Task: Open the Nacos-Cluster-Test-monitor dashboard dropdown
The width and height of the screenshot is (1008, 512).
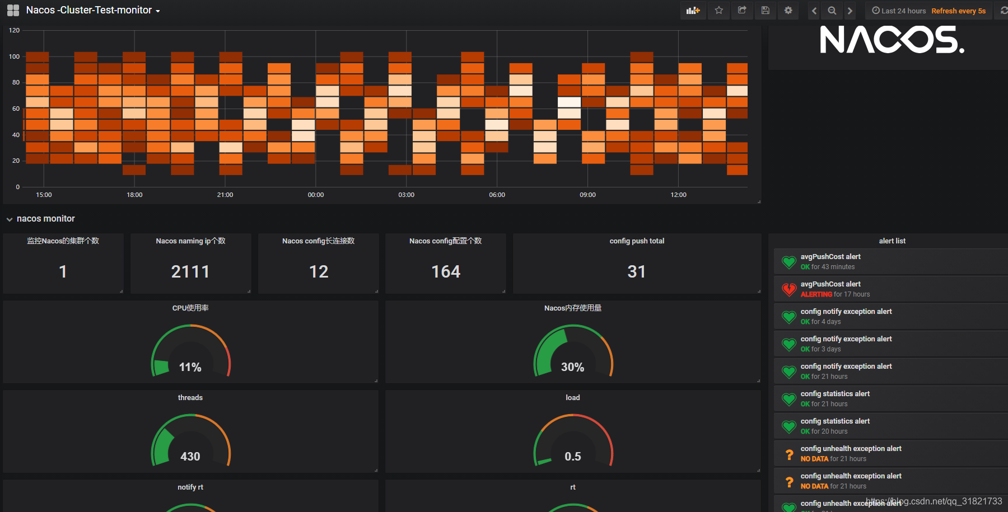Action: point(93,10)
